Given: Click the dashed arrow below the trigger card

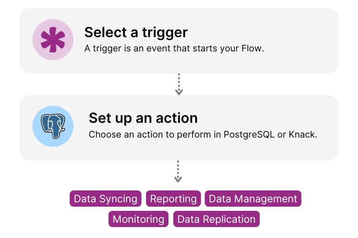Looking at the screenshot, I should click(179, 84).
